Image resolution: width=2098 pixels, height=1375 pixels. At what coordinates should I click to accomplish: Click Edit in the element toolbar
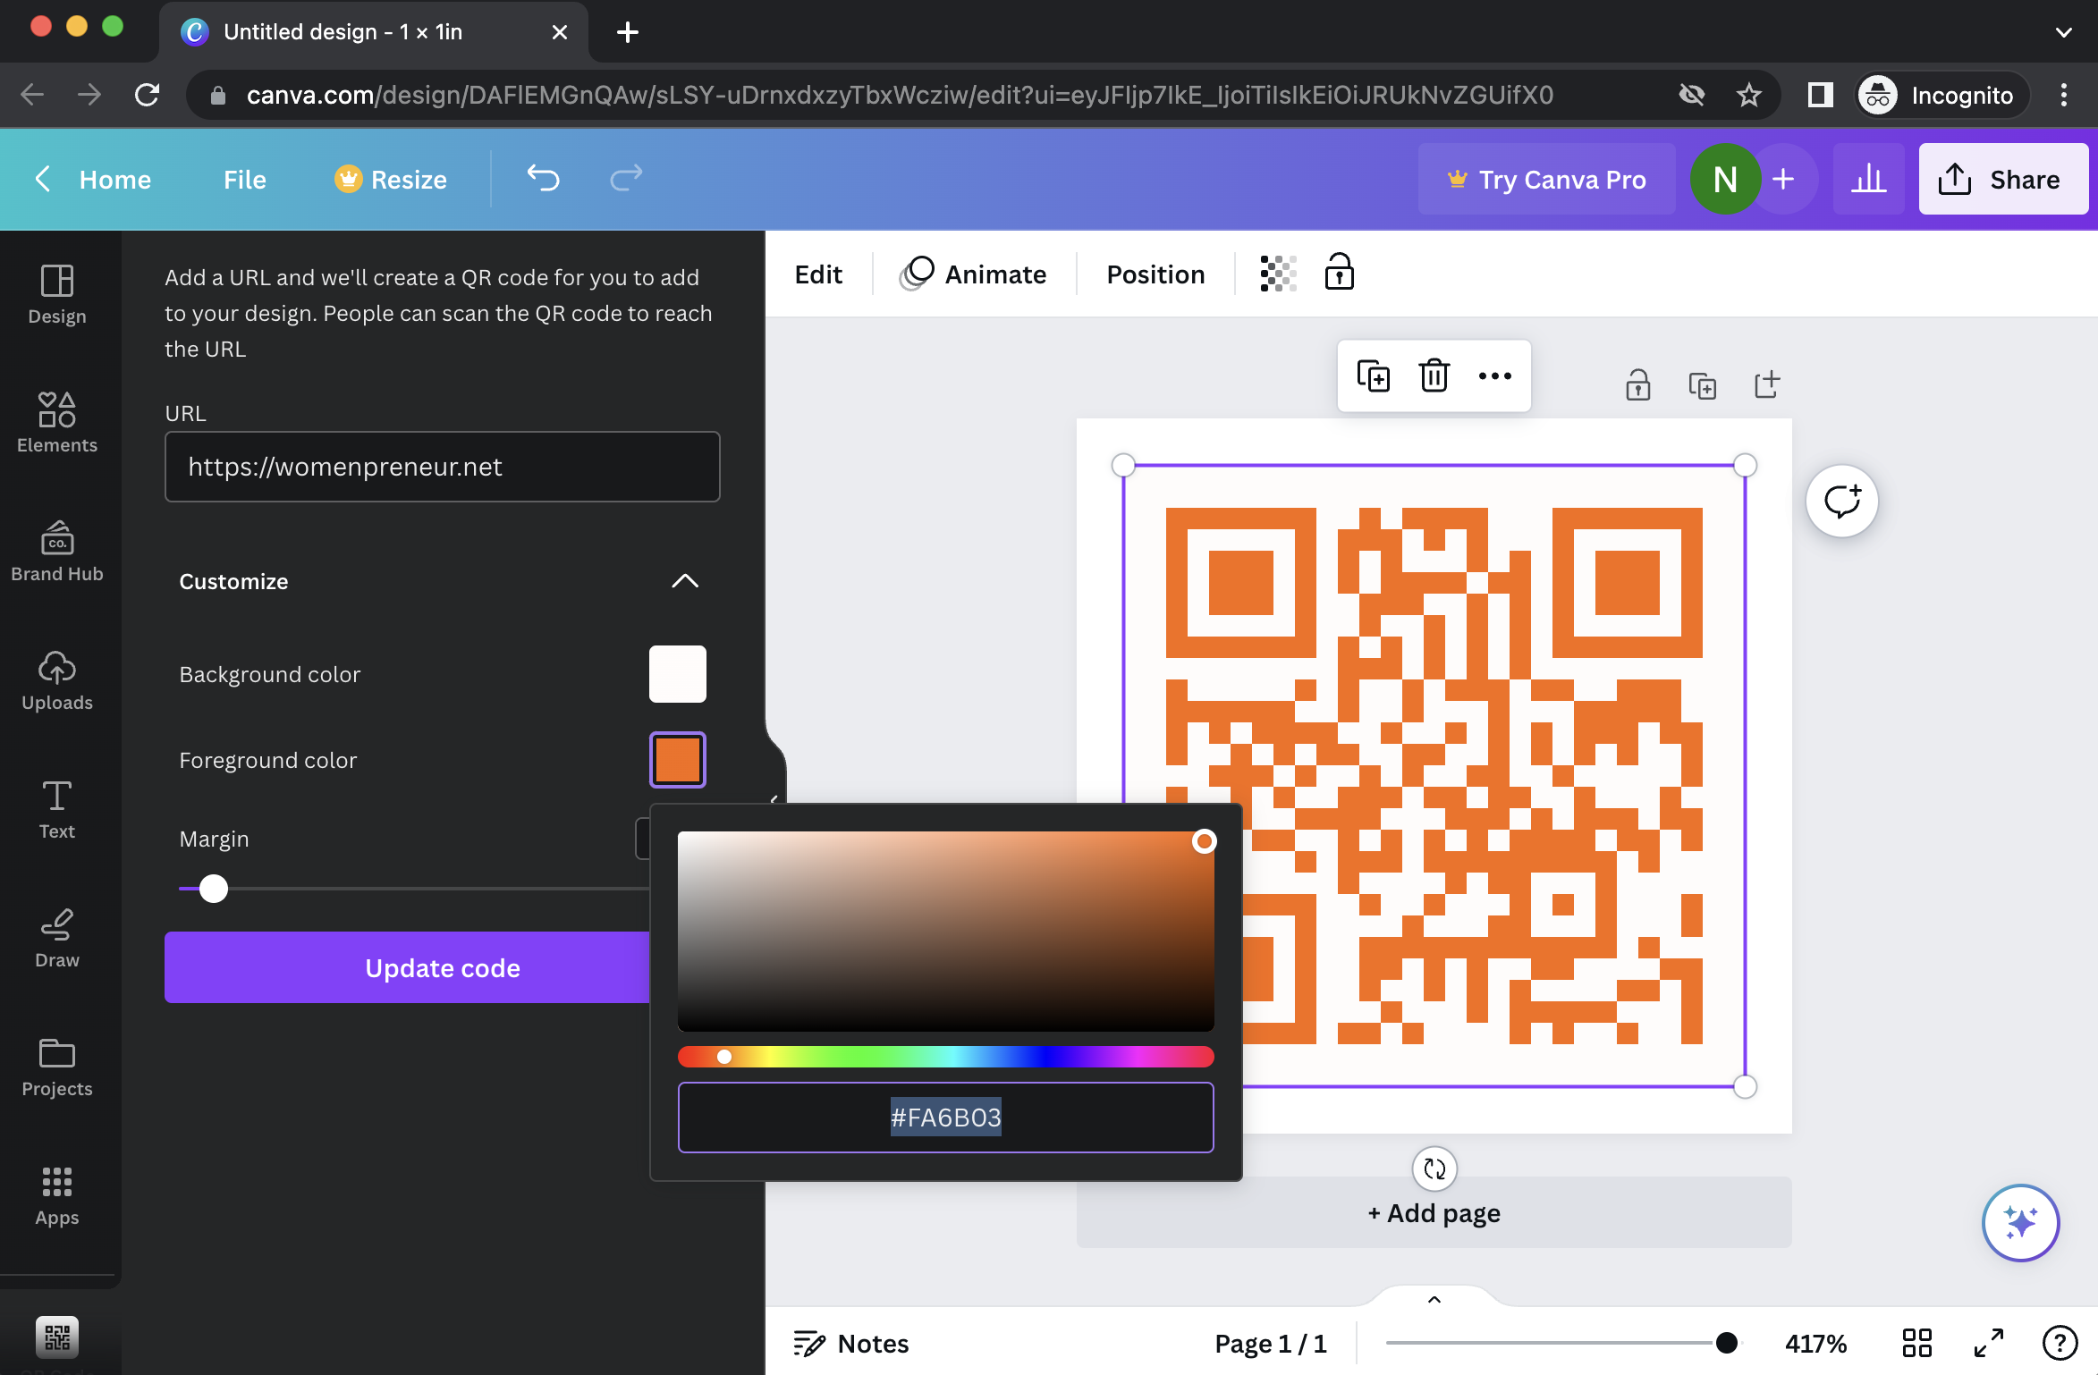[818, 274]
